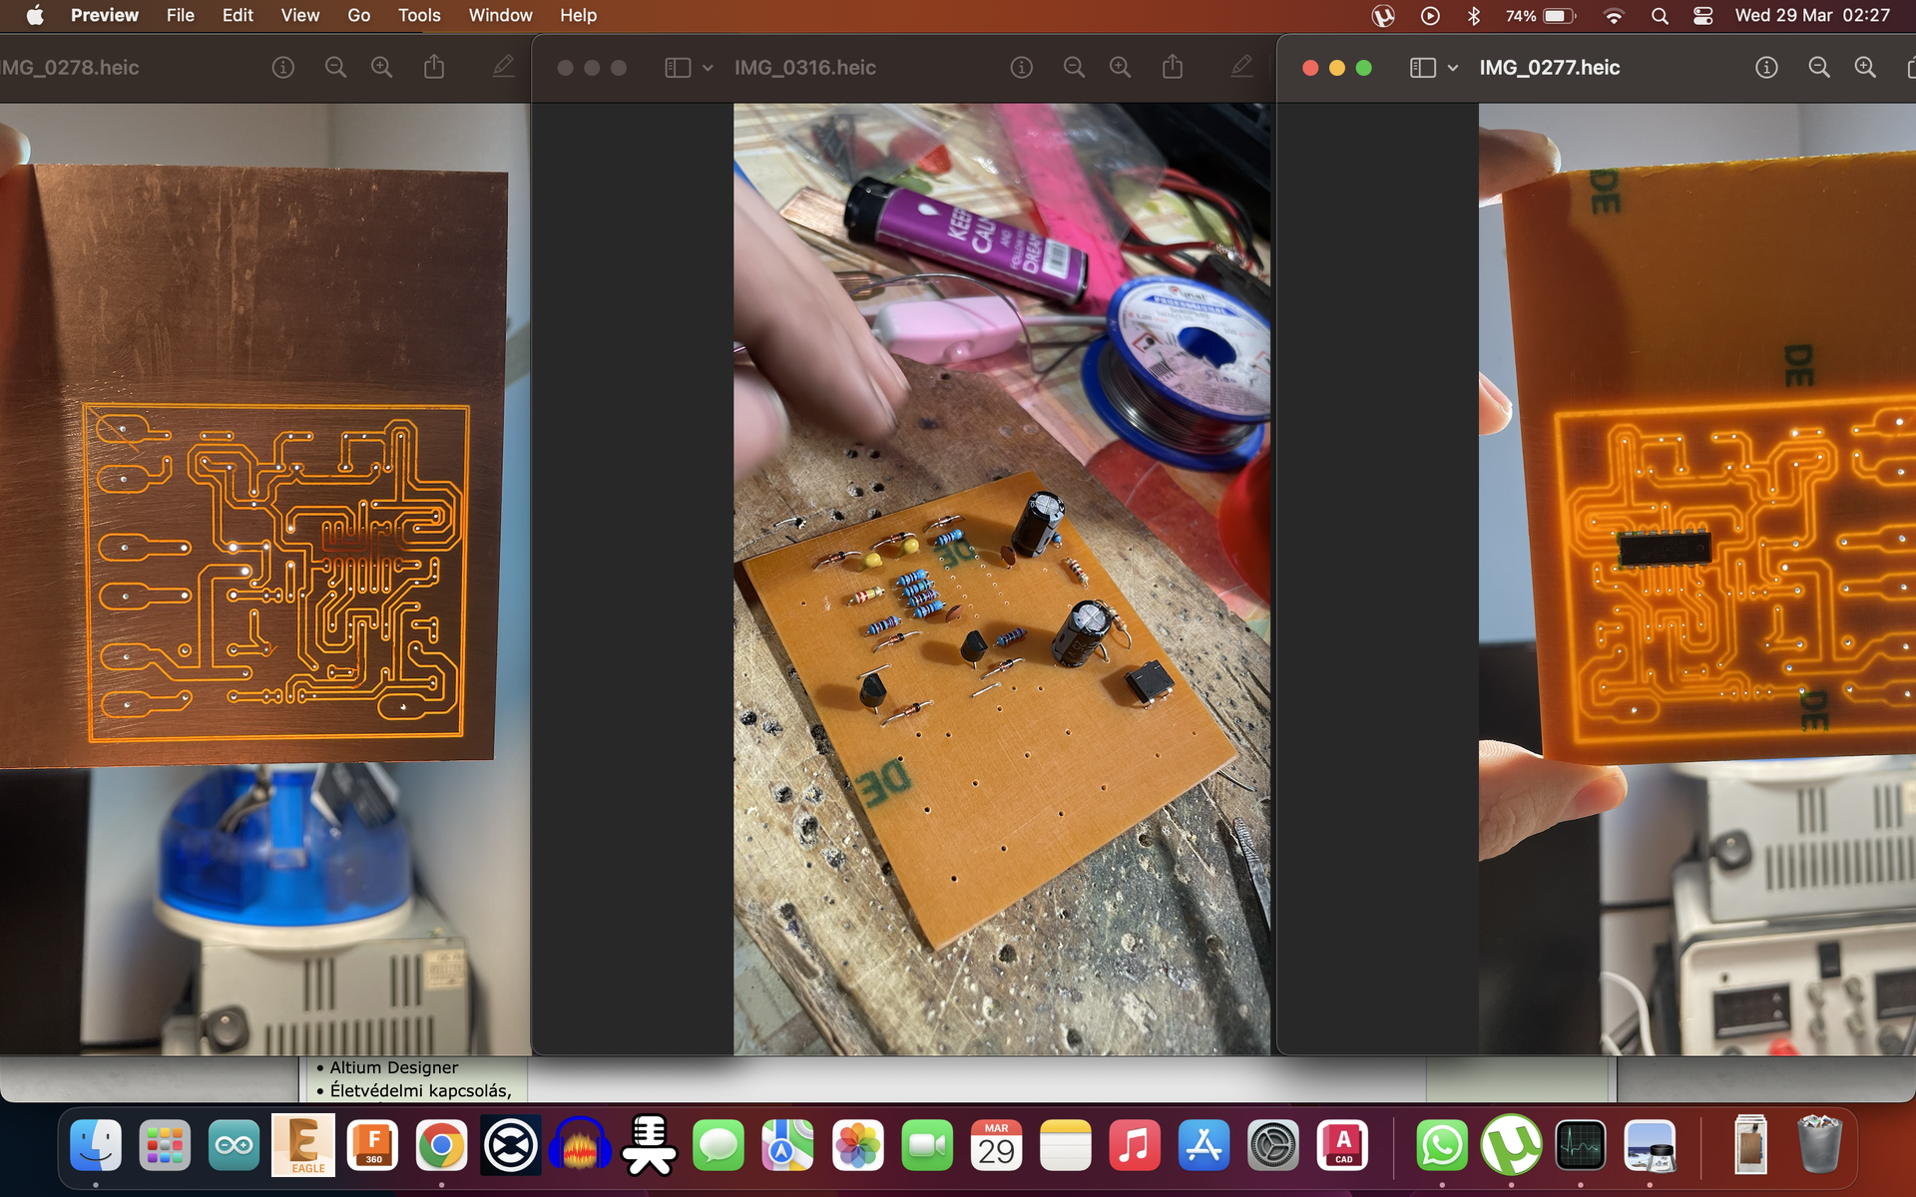Viewport: 1916px width, 1197px height.
Task: Open info inspector in IMG_0277.heic window
Action: point(1766,68)
